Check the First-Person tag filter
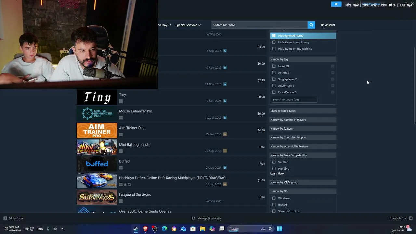416x234 pixels. click(274, 92)
